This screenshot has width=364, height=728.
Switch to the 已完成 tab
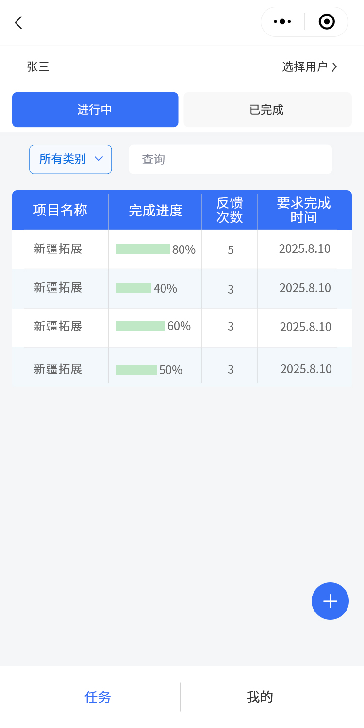(x=267, y=110)
